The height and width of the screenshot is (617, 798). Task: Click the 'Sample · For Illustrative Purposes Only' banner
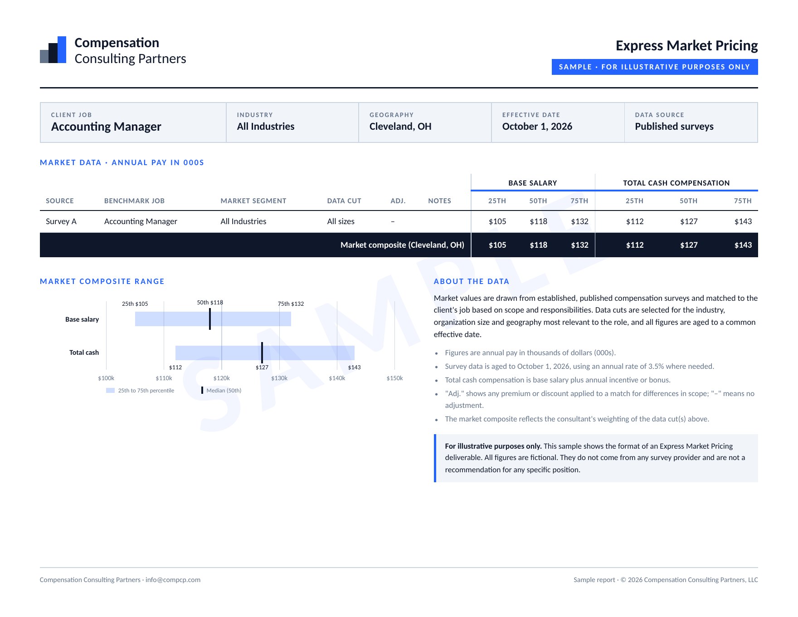tap(655, 67)
